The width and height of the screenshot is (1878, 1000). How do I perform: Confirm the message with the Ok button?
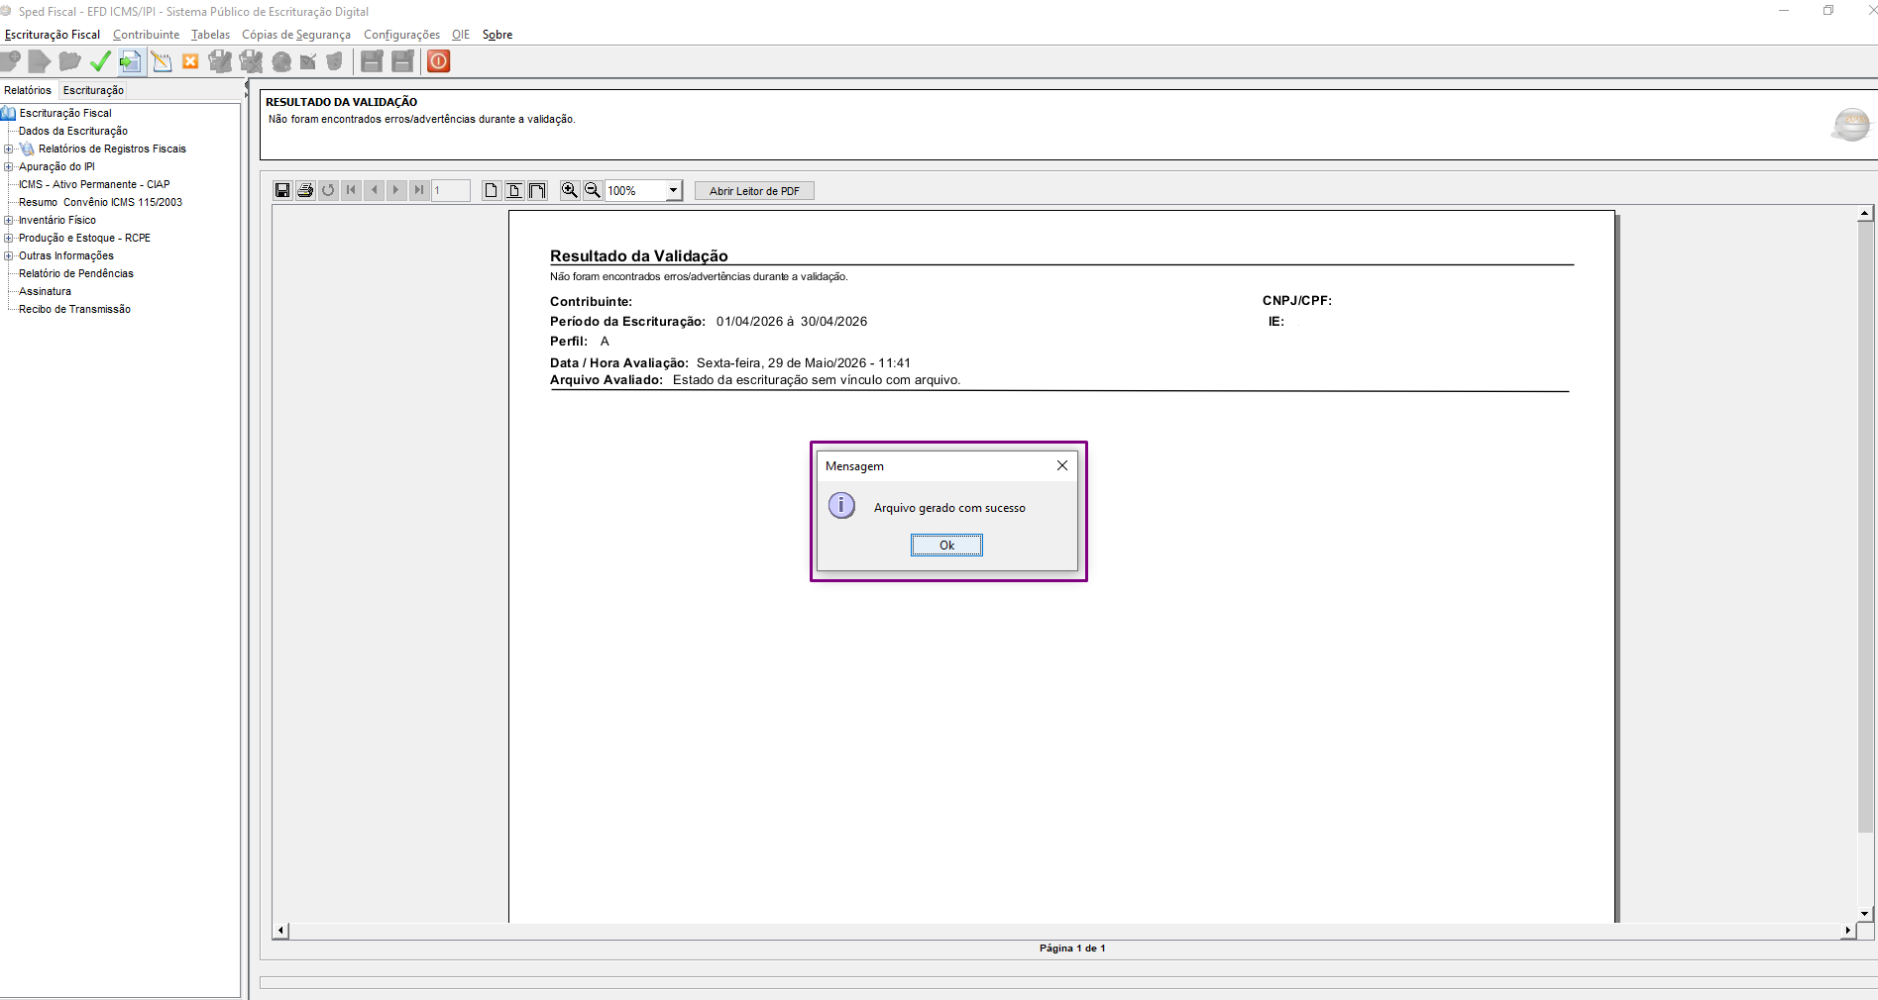(946, 546)
